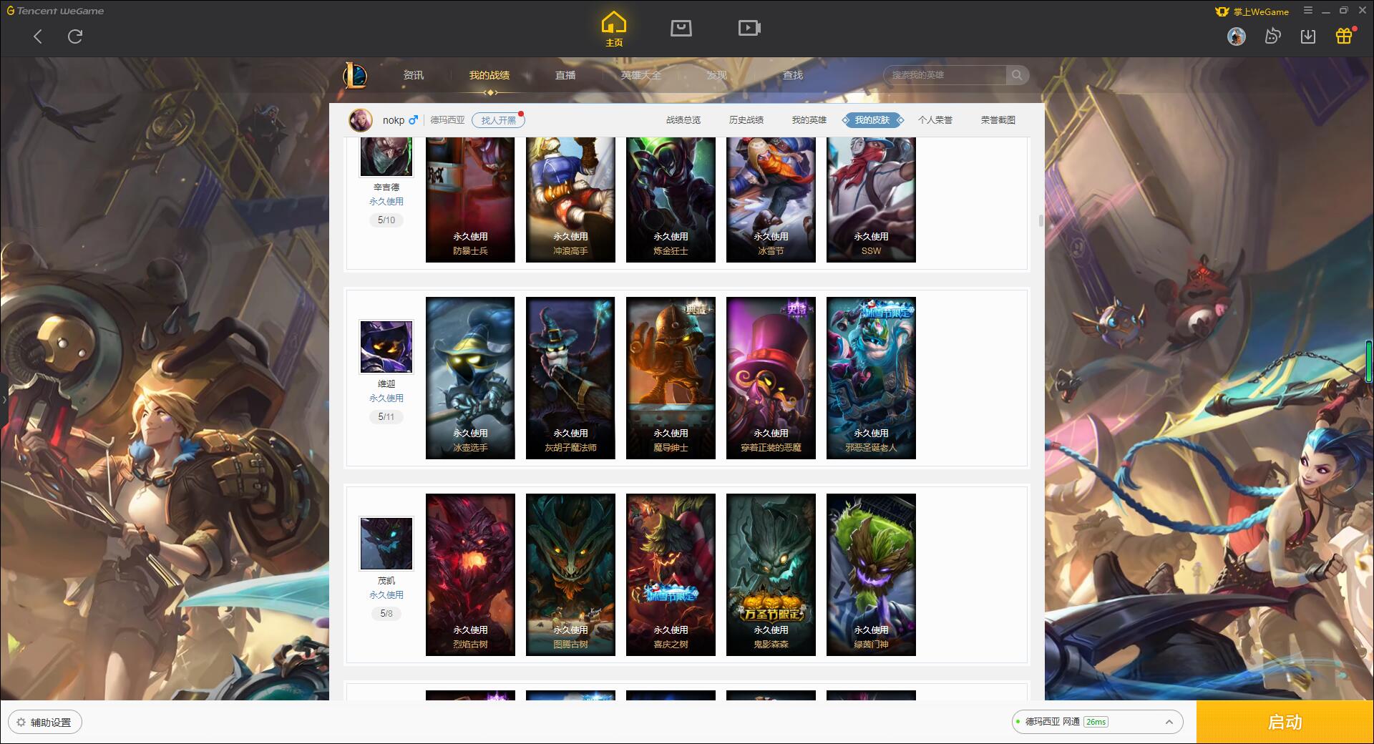Open the video icon in the top bar
1374x744 pixels.
(749, 28)
